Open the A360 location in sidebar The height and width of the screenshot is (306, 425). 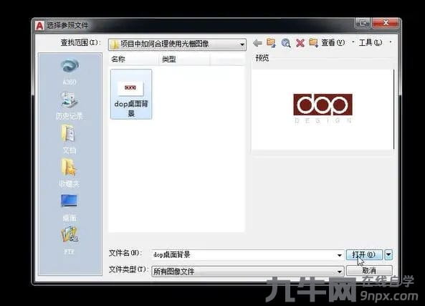click(70, 72)
